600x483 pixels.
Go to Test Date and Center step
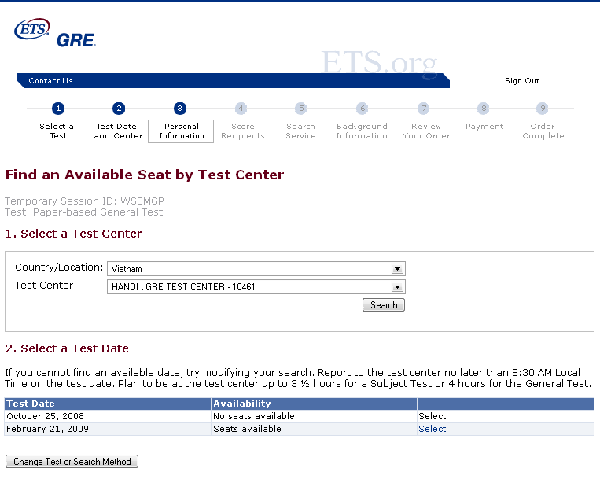click(118, 131)
